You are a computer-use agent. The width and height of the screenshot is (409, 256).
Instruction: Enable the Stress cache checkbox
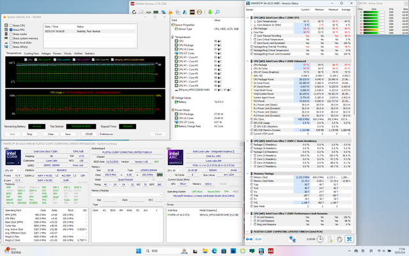pos(11,34)
